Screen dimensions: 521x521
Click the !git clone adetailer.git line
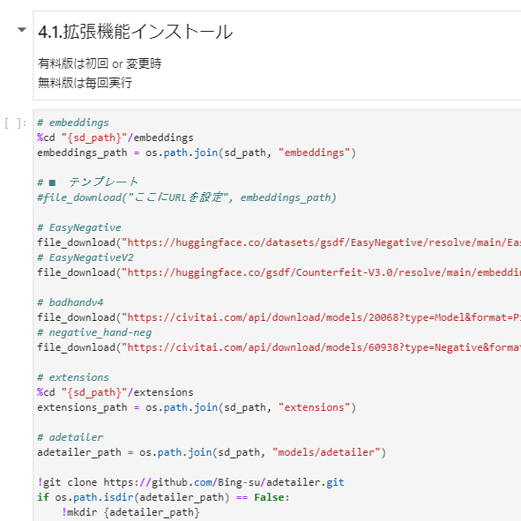click(x=190, y=482)
